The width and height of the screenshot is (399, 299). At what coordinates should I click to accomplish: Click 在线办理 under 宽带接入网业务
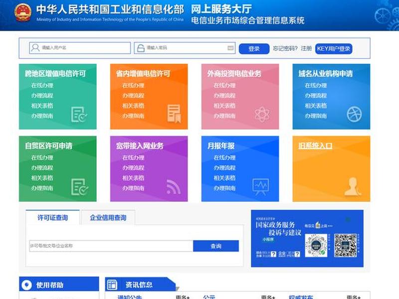click(133, 157)
